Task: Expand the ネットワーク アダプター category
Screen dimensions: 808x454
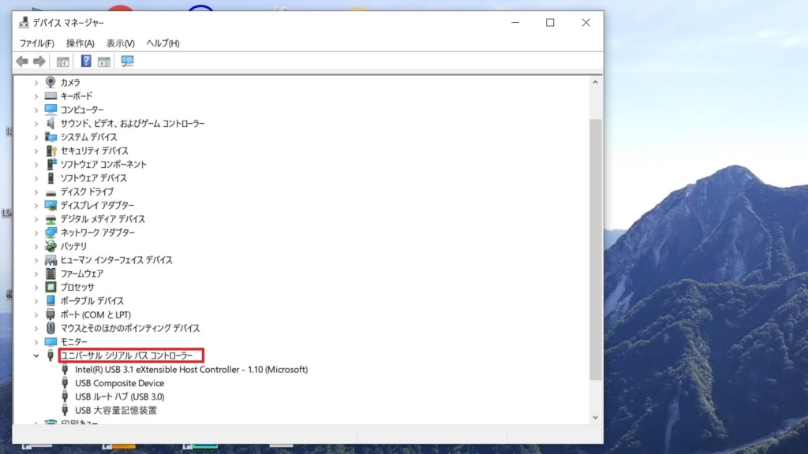Action: point(36,233)
